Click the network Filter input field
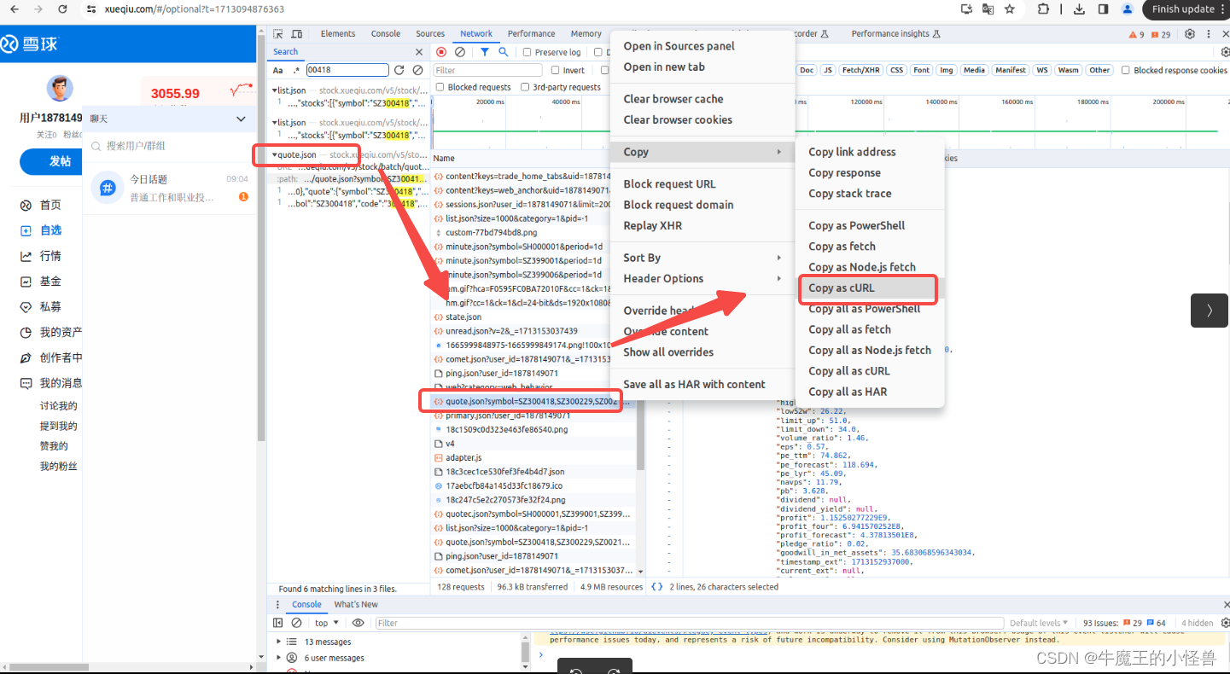1230x674 pixels. pyautogui.click(x=487, y=70)
